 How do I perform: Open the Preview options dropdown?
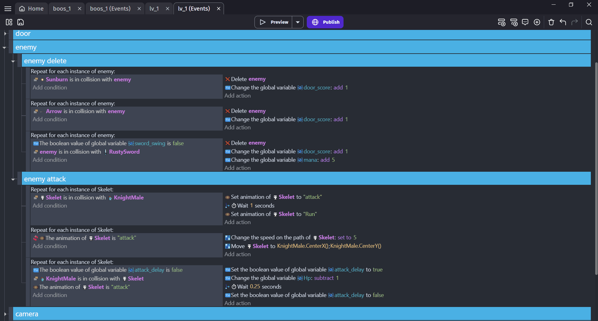click(x=298, y=22)
